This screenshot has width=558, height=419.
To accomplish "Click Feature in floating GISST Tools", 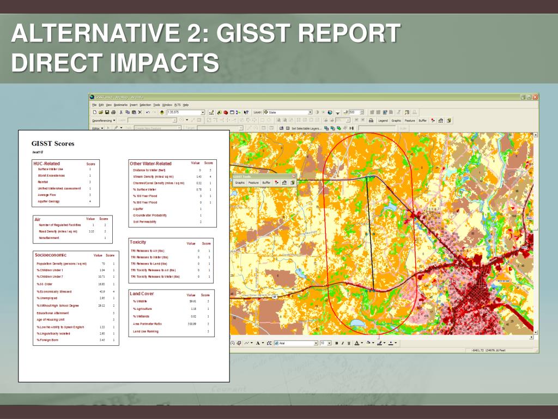I will [253, 182].
